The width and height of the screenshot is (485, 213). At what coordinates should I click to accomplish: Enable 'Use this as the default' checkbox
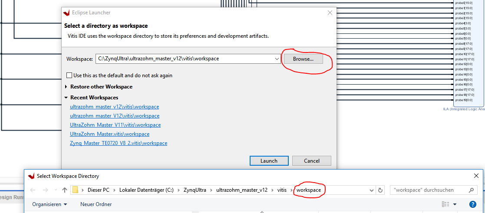[x=69, y=75]
